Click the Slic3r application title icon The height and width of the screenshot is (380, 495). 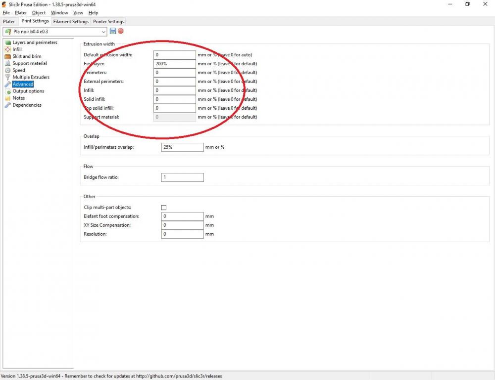(4, 4)
